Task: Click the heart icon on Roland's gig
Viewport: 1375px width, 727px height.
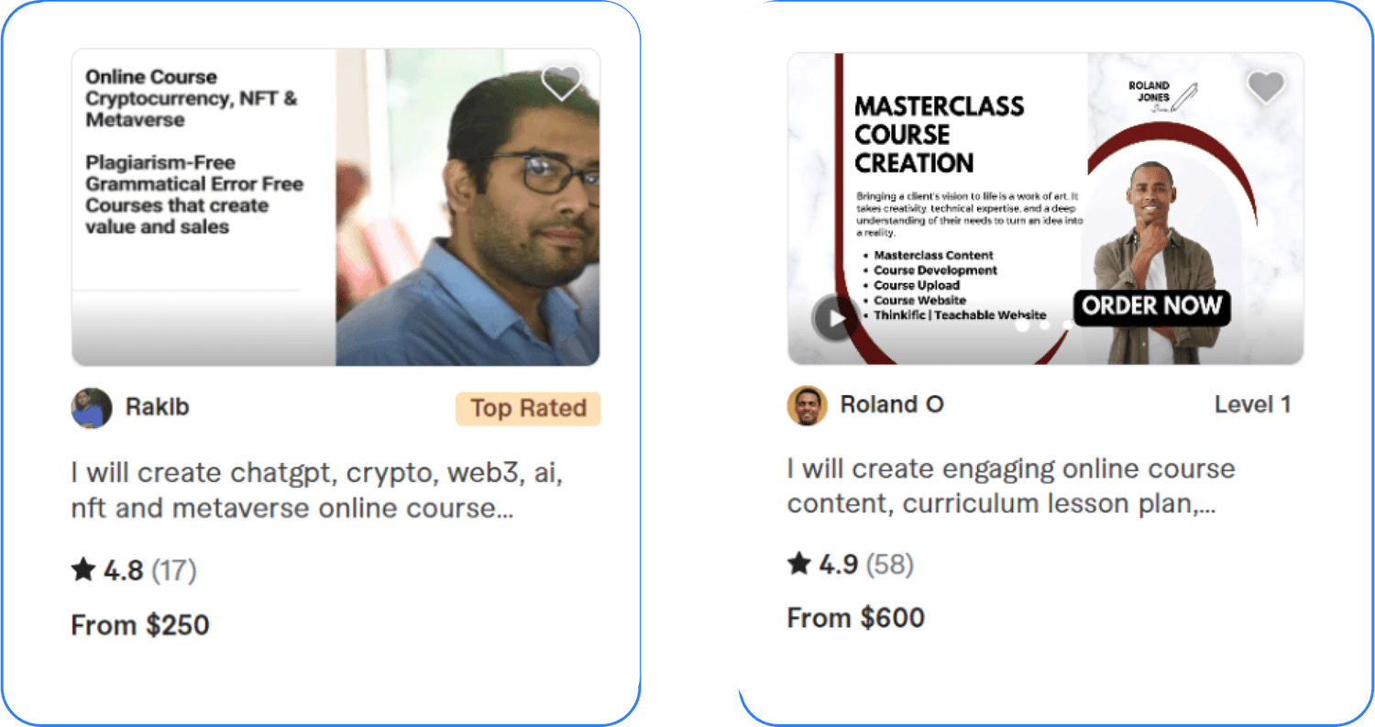Action: [1265, 87]
